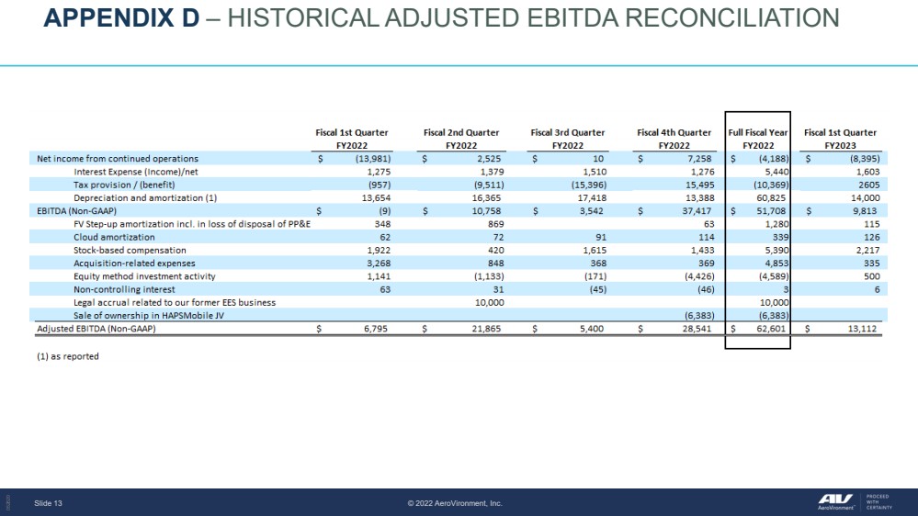Click legal accrual 10,000 in 2nd Quarter
The image size is (918, 516).
pos(489,302)
